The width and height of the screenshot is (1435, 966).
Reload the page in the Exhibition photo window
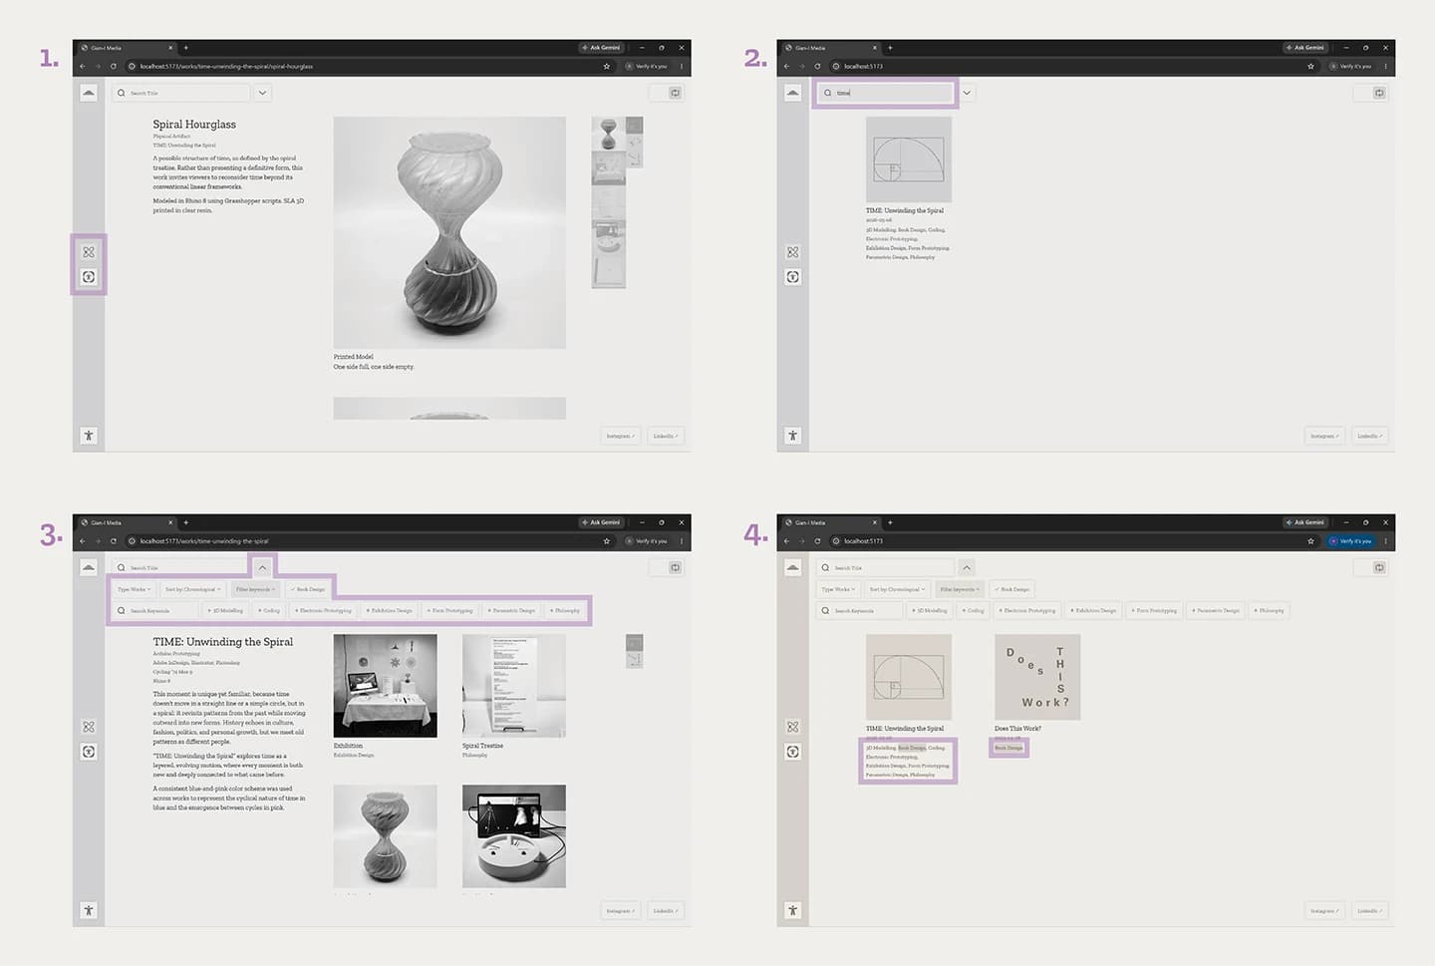pyautogui.click(x=114, y=541)
